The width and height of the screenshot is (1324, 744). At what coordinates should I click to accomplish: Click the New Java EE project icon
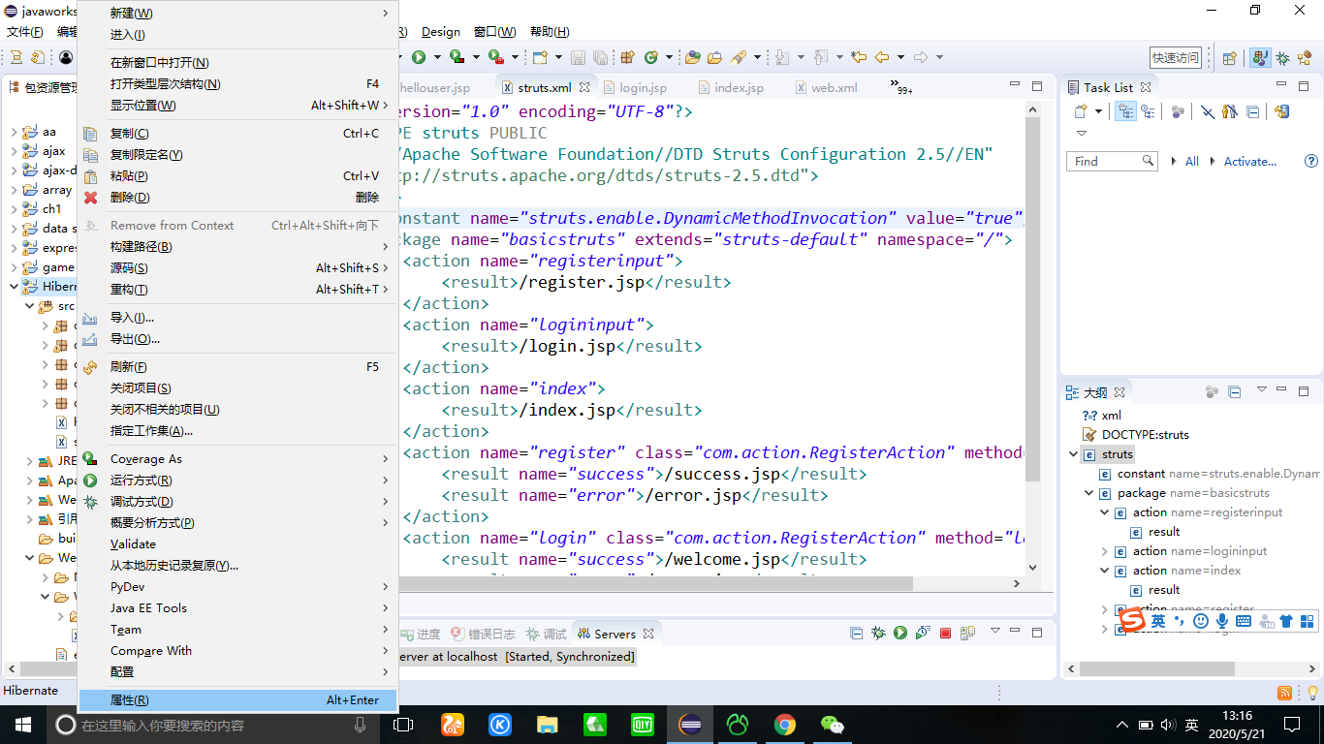(627, 57)
